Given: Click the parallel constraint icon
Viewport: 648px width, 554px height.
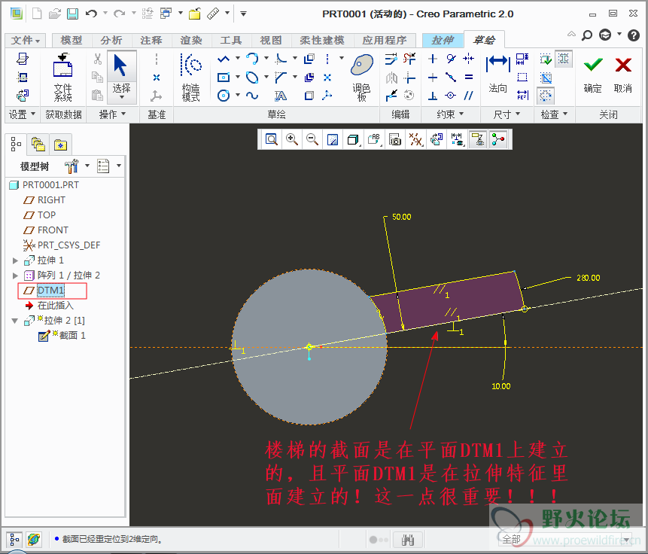Looking at the screenshot, I should click(x=469, y=96).
